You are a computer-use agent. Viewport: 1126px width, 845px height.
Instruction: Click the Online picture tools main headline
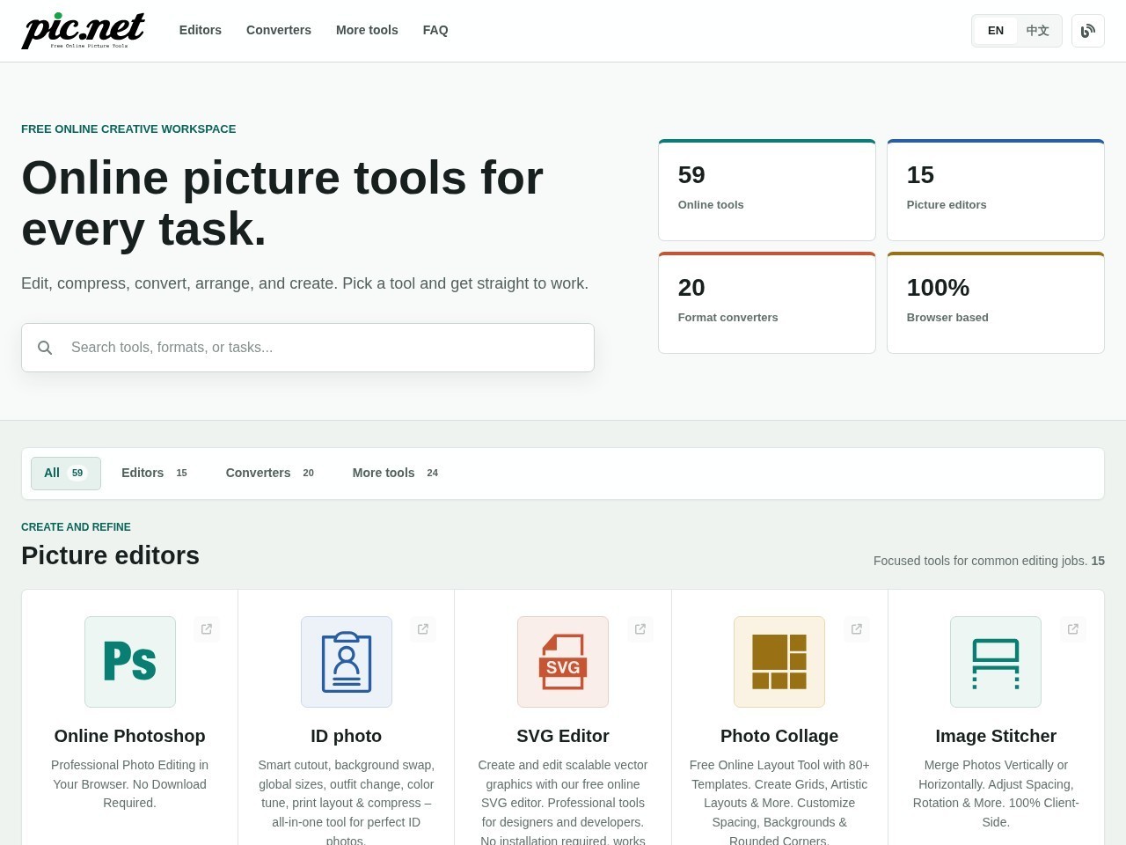pyautogui.click(x=282, y=203)
